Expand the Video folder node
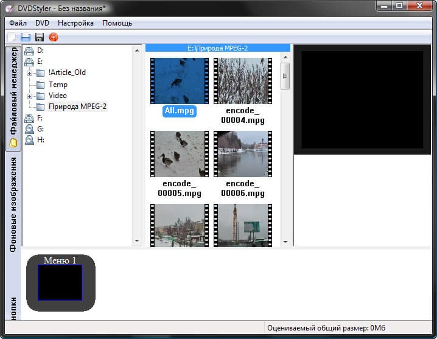 [30, 96]
